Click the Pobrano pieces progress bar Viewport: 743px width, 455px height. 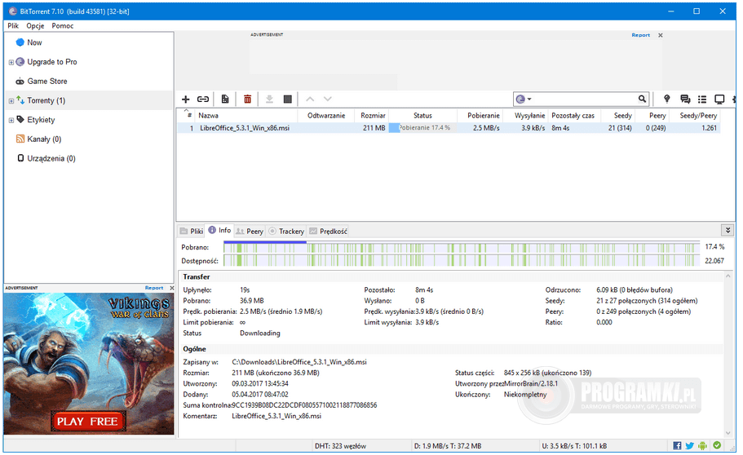(x=462, y=247)
